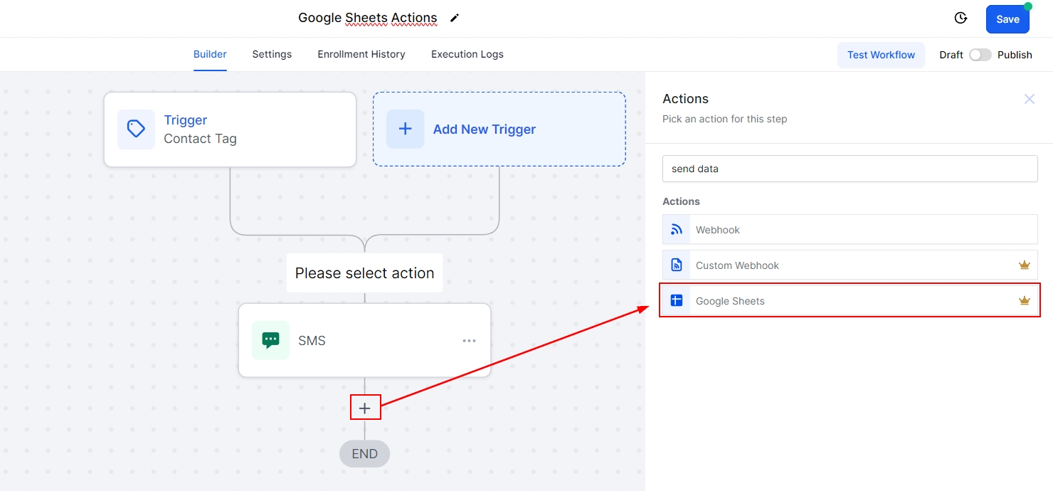The height and width of the screenshot is (491, 1053).
Task: Click the Contact Tag trigger tag icon
Action: pos(136,130)
